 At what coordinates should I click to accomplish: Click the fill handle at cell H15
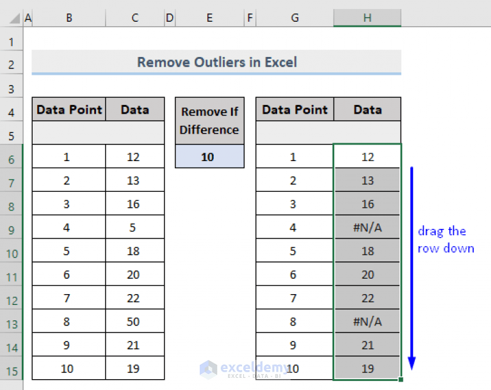click(x=401, y=379)
